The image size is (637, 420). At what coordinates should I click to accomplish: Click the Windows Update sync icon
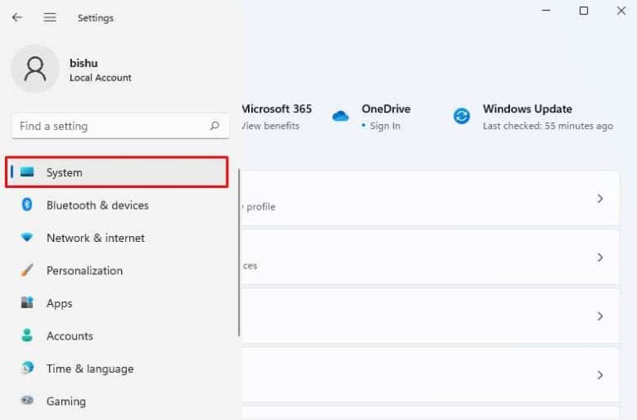point(461,116)
